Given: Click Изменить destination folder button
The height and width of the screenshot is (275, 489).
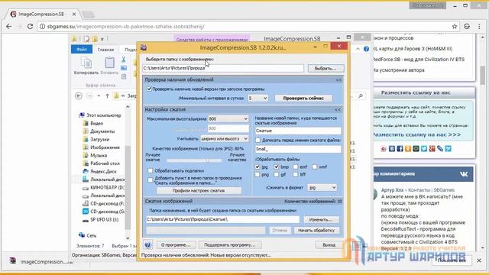Looking at the screenshot, I should [x=321, y=219].
